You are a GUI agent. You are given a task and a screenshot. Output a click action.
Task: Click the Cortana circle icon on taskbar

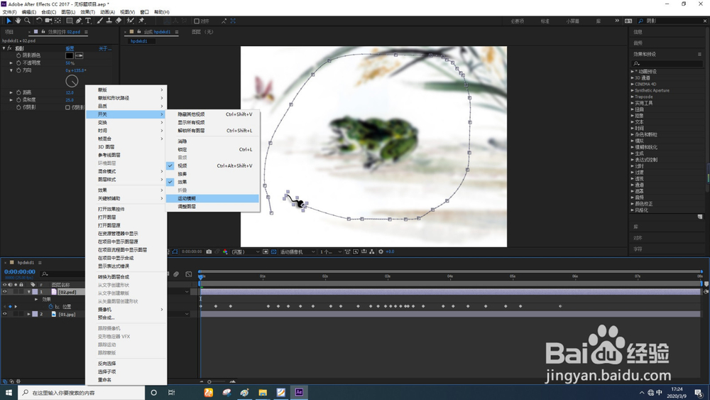point(153,392)
